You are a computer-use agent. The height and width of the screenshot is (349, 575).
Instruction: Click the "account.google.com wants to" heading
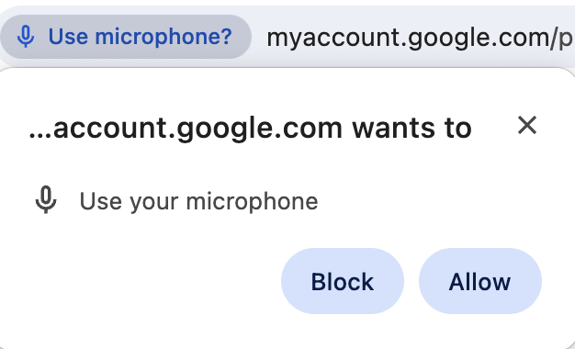pos(250,128)
